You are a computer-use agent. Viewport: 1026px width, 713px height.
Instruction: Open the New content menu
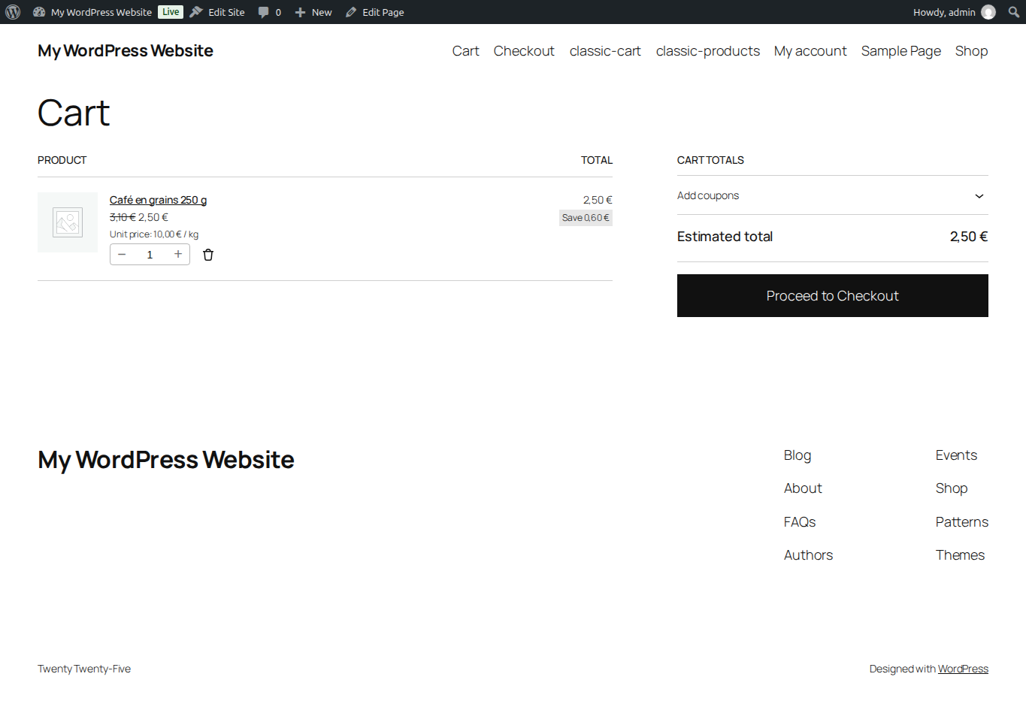click(x=313, y=12)
